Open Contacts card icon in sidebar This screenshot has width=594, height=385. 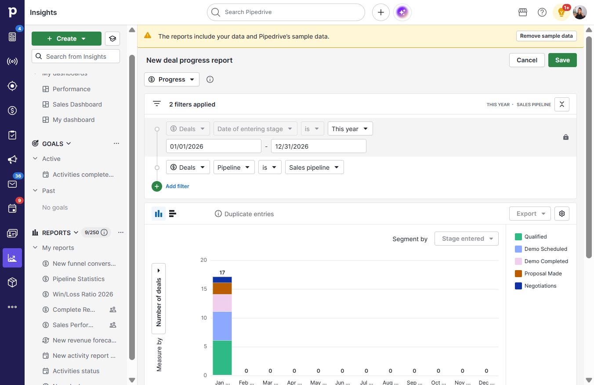(x=12, y=233)
